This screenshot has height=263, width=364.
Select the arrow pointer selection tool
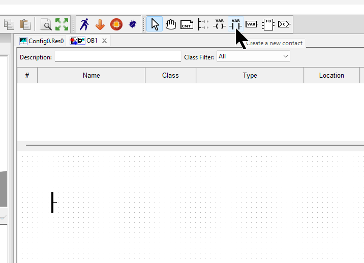click(x=155, y=24)
